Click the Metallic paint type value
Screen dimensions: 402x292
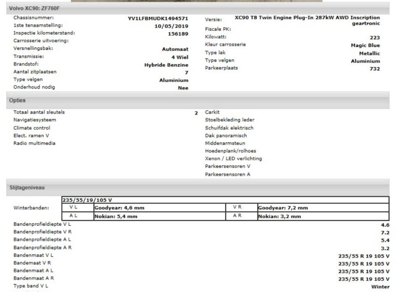coord(369,54)
